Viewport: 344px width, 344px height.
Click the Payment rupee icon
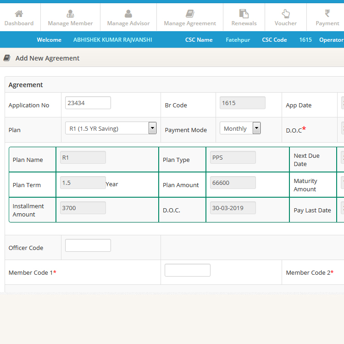pyautogui.click(x=327, y=13)
